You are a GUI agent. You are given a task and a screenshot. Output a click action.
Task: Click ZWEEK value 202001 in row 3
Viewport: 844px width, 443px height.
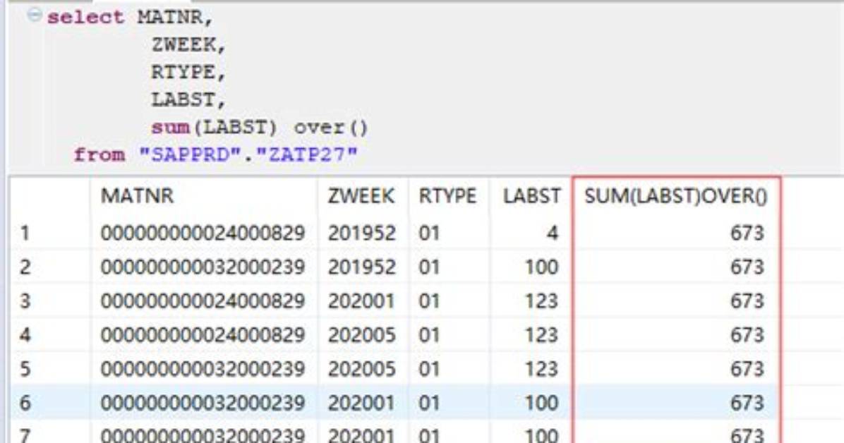point(362,301)
